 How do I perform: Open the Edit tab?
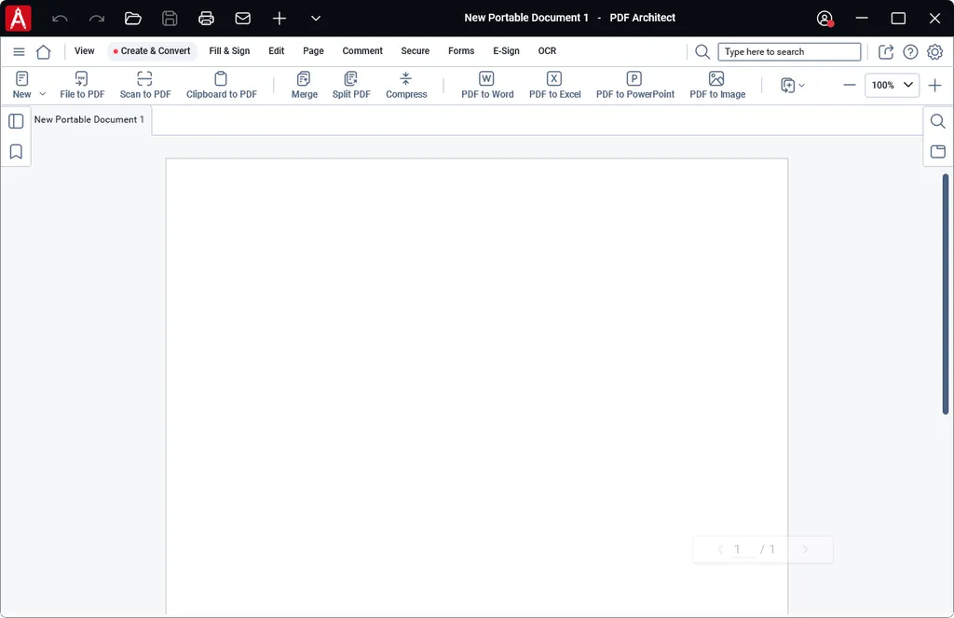[276, 51]
